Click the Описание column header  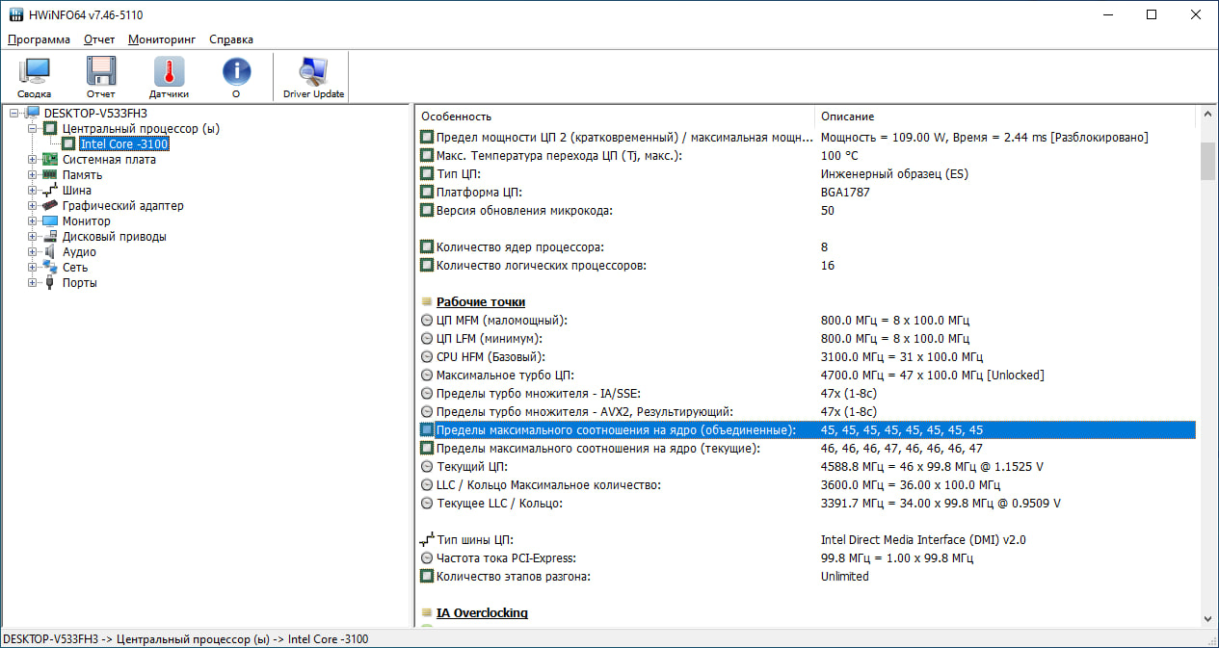tap(1005, 117)
